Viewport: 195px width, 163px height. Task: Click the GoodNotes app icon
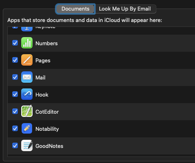tap(27, 145)
